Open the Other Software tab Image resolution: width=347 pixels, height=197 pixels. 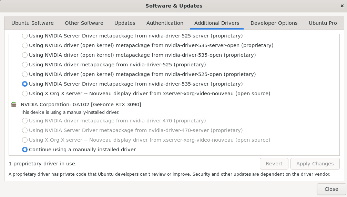tap(84, 23)
